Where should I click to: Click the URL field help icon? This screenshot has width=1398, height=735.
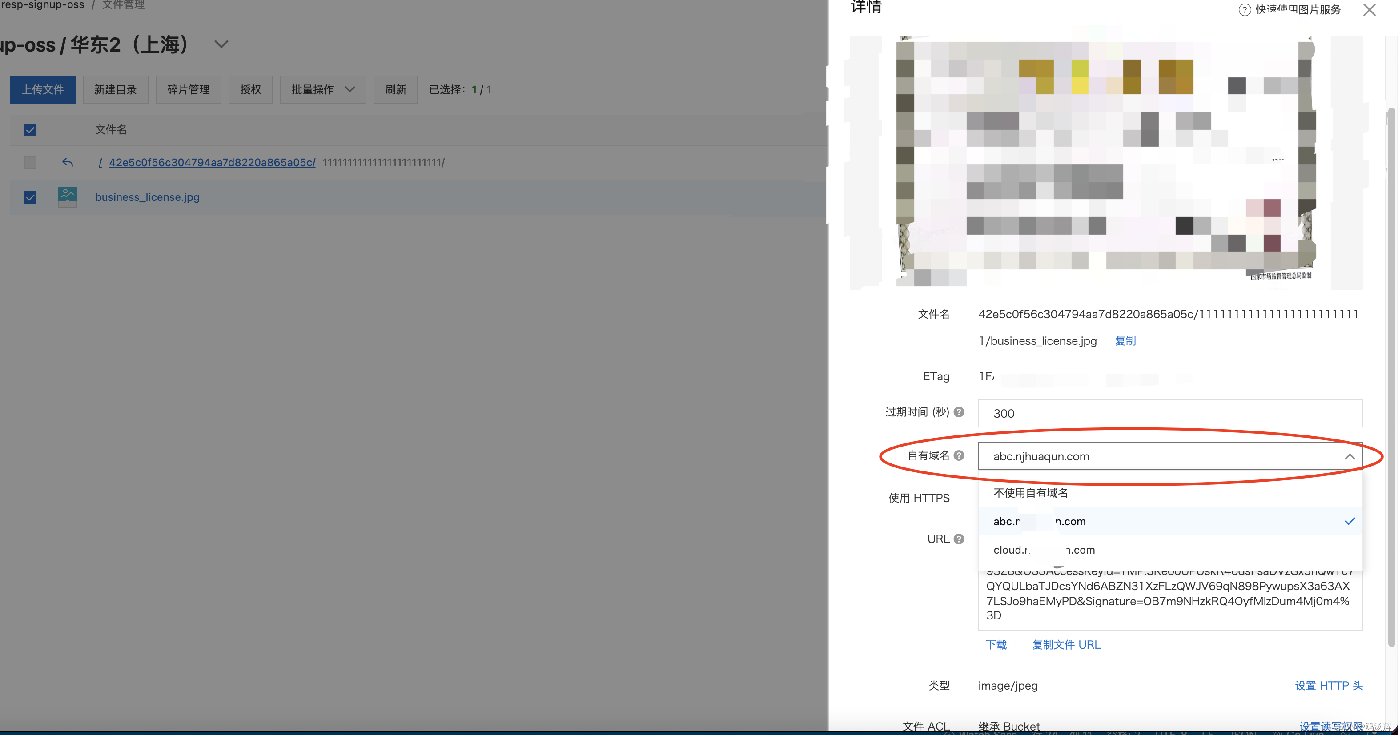pyautogui.click(x=959, y=539)
